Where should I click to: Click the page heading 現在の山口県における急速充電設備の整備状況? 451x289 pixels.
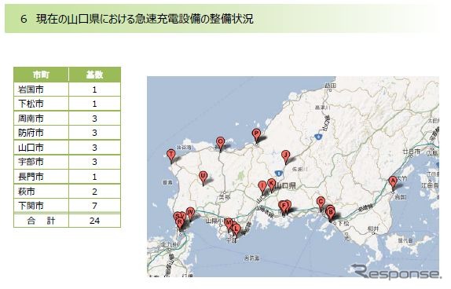pos(145,19)
